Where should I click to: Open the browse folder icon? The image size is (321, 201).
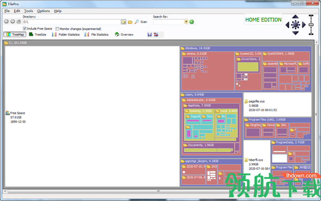(x=130, y=22)
